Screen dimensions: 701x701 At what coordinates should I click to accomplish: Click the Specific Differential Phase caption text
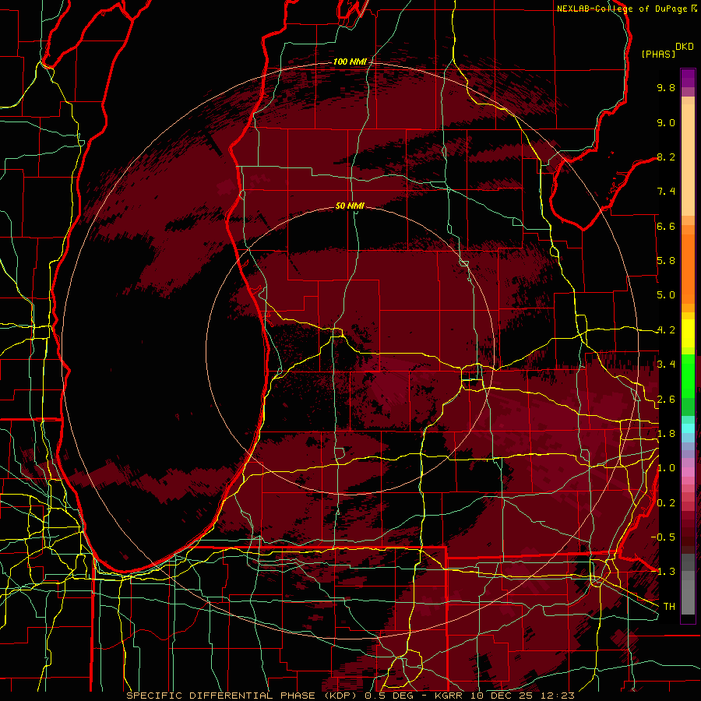tap(350, 696)
